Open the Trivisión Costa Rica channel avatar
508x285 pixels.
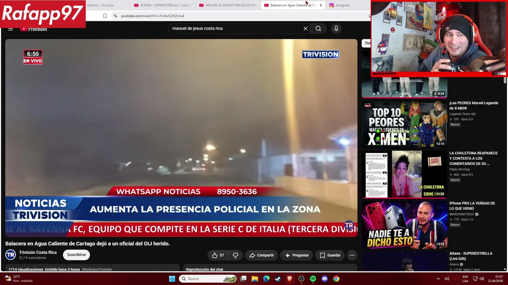click(10, 255)
